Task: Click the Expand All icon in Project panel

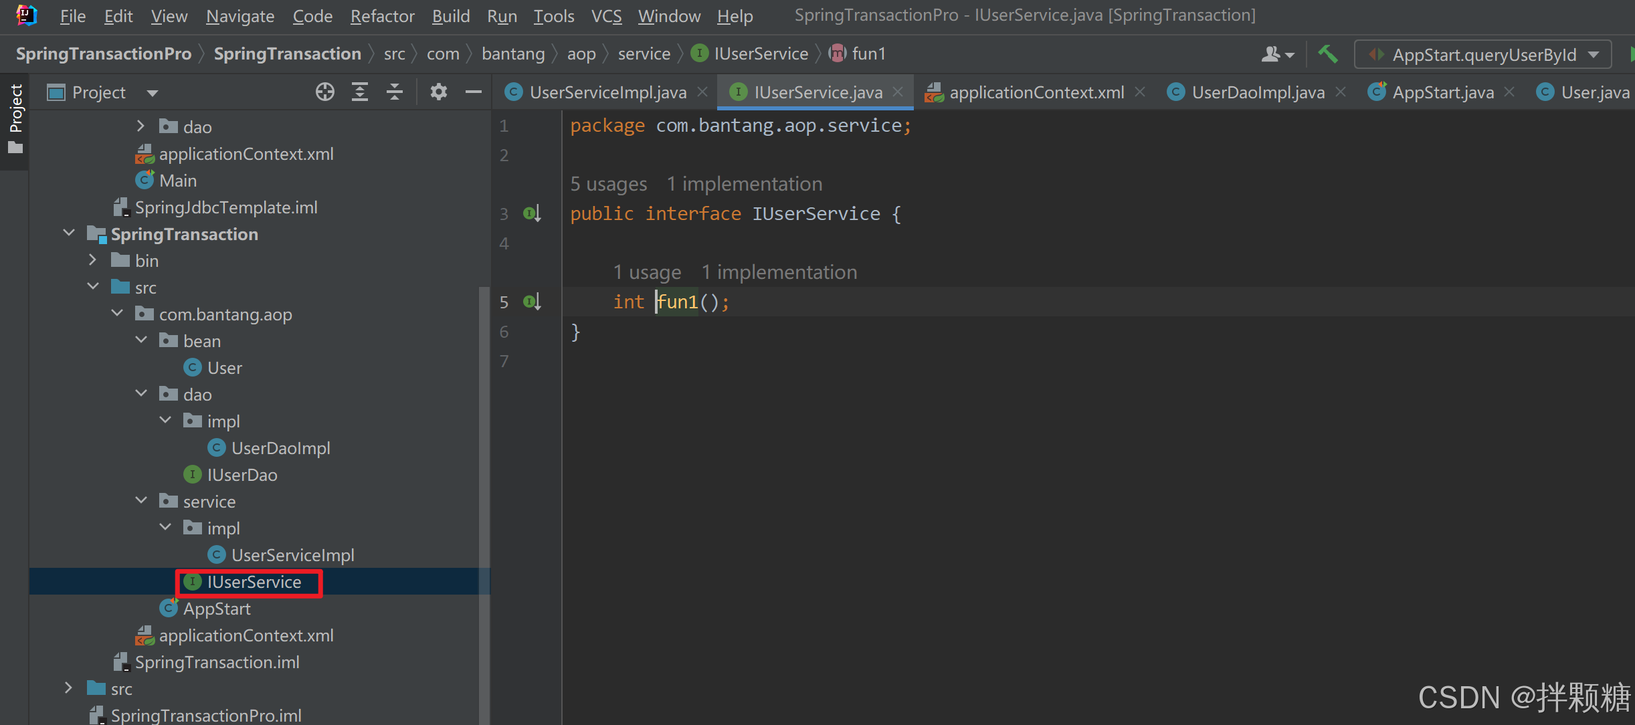Action: click(x=360, y=92)
